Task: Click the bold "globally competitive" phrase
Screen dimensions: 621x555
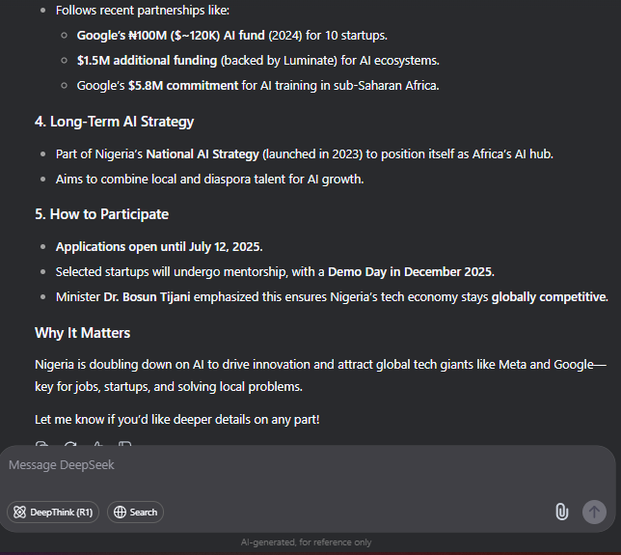Action: tap(549, 297)
